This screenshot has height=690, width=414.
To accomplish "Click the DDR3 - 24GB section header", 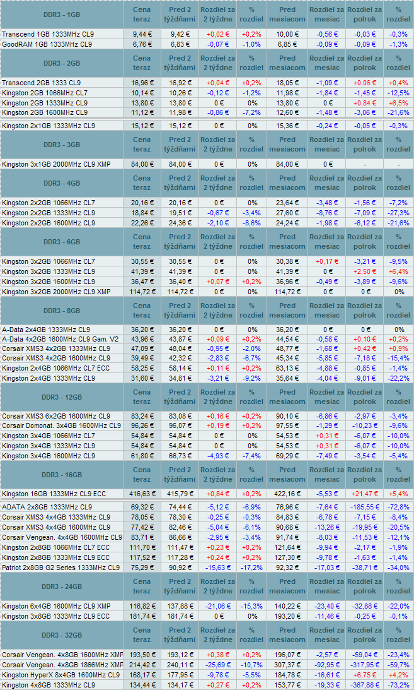I will tap(62, 586).
